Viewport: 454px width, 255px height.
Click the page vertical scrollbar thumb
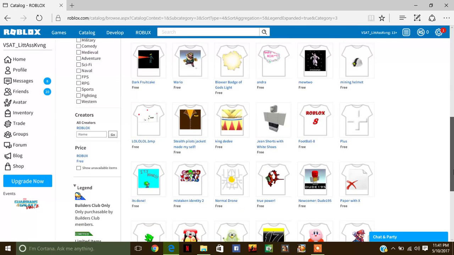point(452,154)
